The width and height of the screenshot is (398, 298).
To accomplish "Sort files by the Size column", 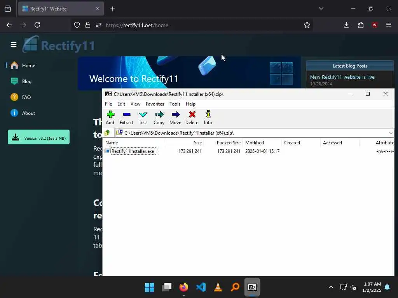I will (x=185, y=143).
